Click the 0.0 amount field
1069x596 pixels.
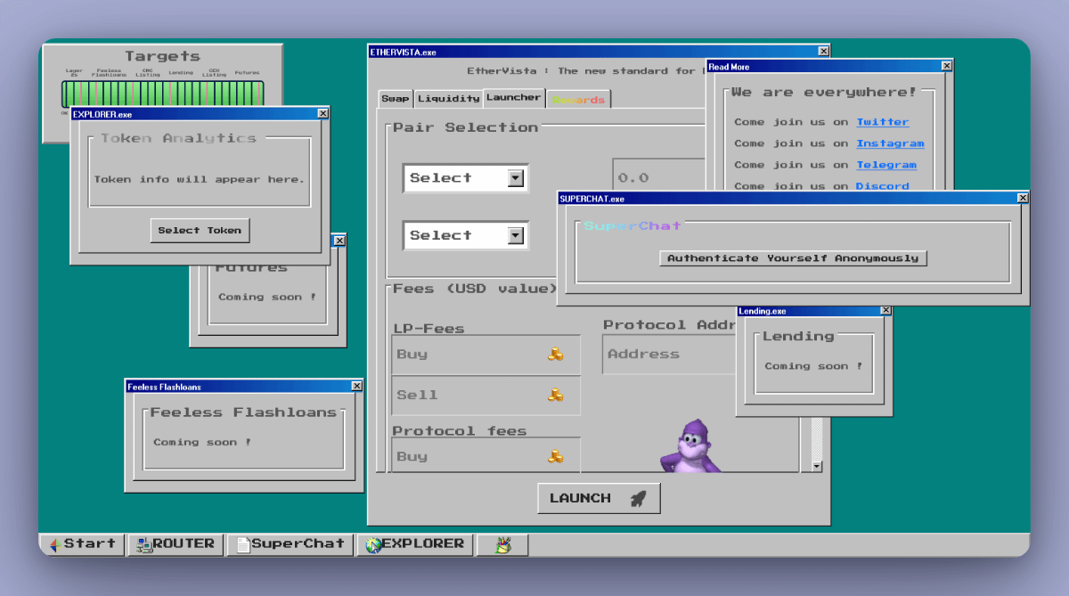point(659,178)
